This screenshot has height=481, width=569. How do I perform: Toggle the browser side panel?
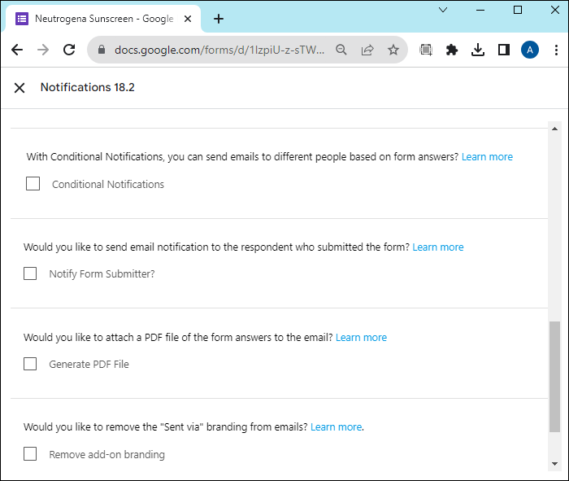[504, 50]
